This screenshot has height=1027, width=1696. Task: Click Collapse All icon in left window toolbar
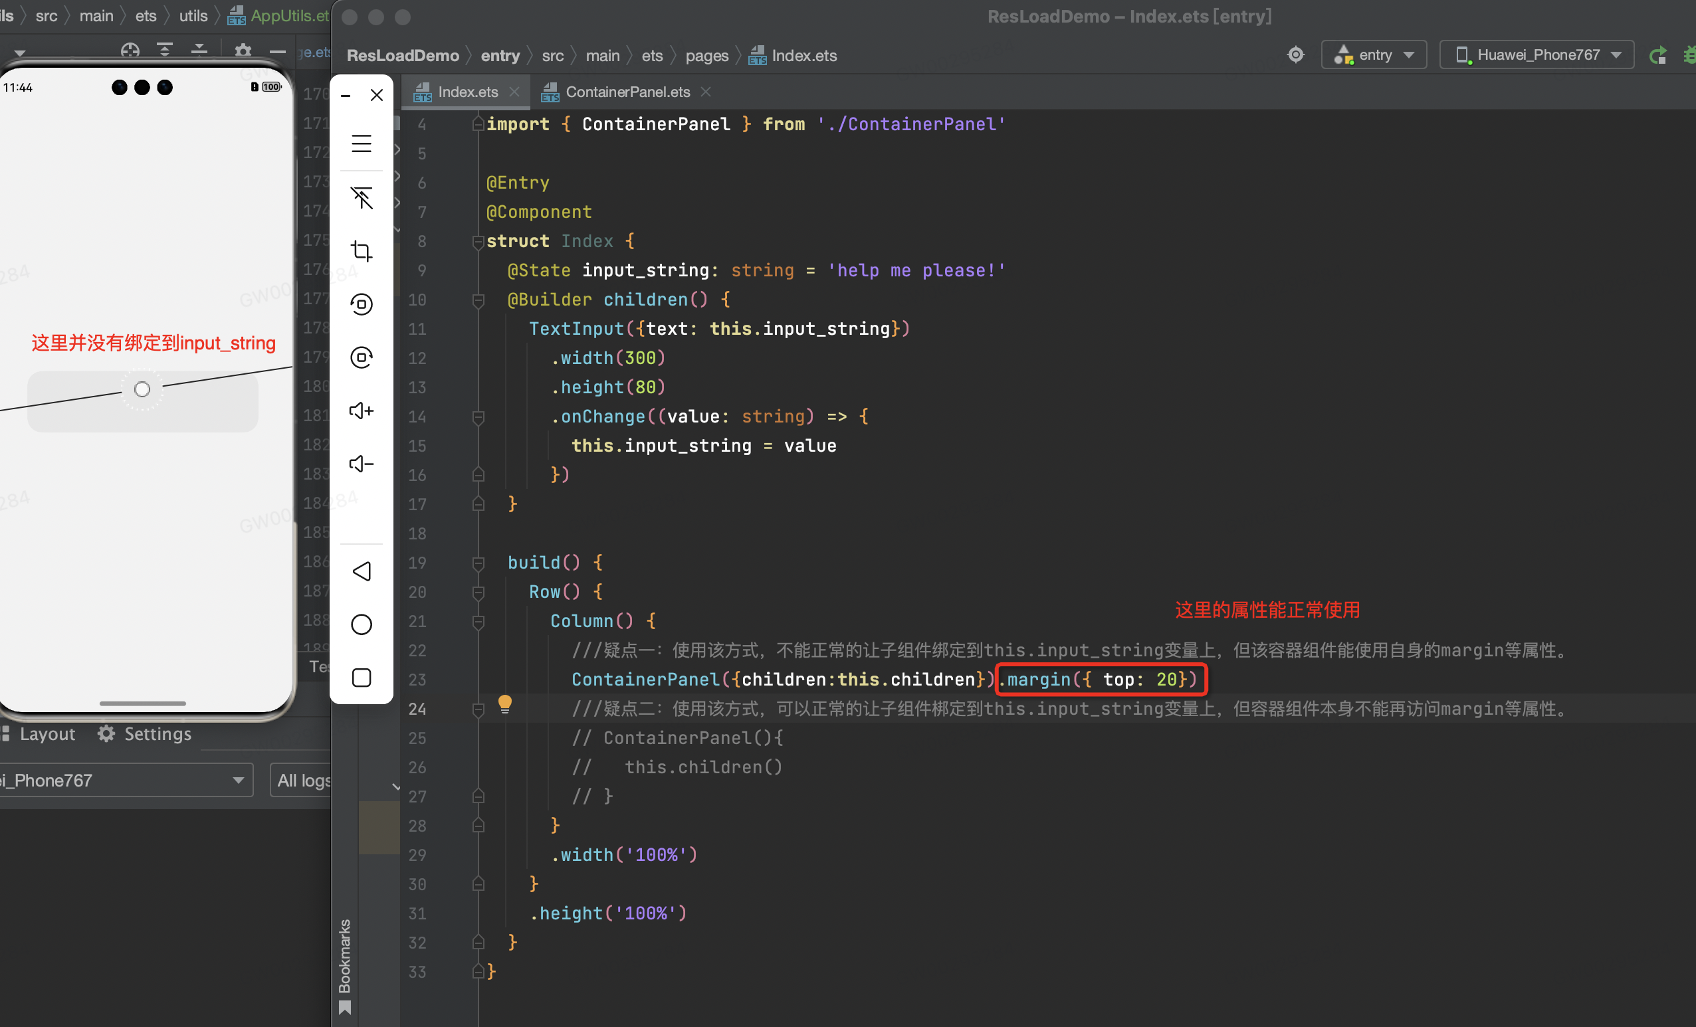coord(199,50)
